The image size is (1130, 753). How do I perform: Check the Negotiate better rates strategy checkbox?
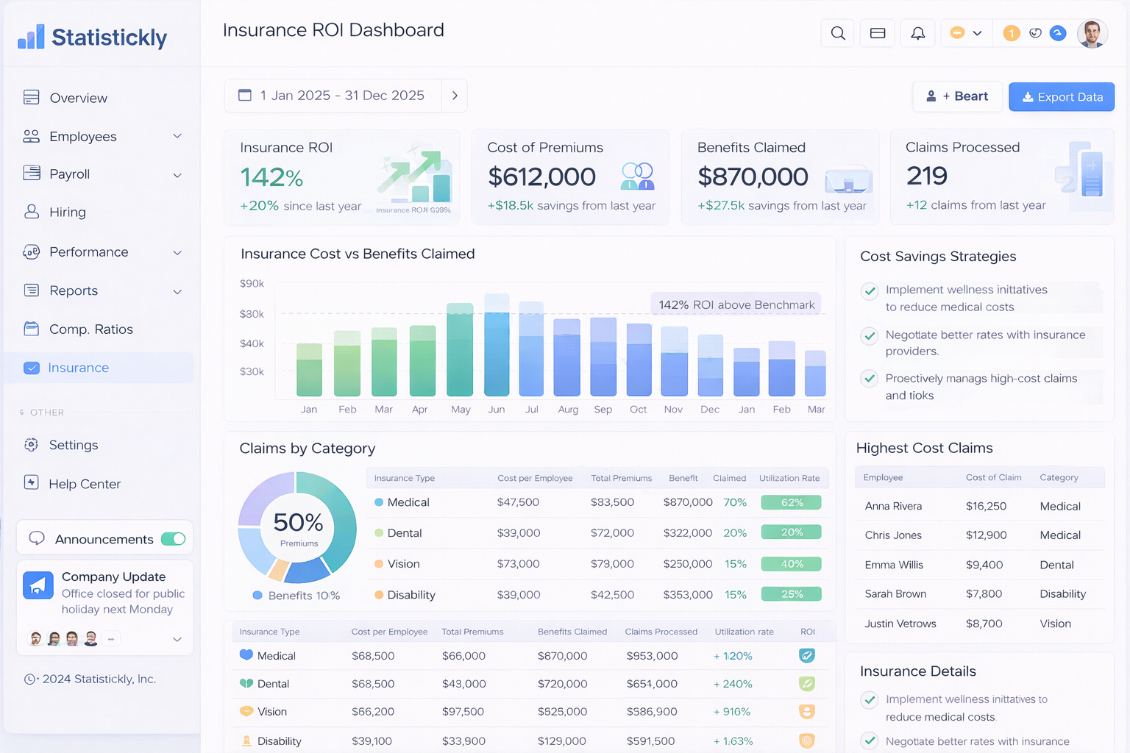[x=870, y=336]
